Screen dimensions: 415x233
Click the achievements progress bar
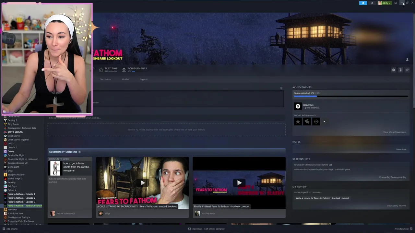coord(351,96)
